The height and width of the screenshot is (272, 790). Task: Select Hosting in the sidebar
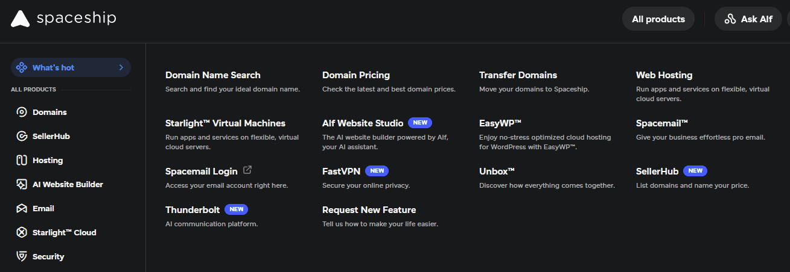[x=48, y=160]
